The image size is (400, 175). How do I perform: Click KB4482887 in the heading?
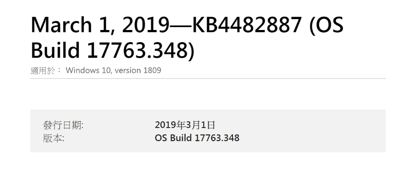247,25
